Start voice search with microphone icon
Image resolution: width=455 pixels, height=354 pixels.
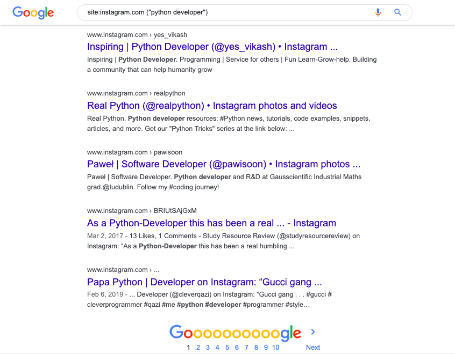[x=378, y=12]
